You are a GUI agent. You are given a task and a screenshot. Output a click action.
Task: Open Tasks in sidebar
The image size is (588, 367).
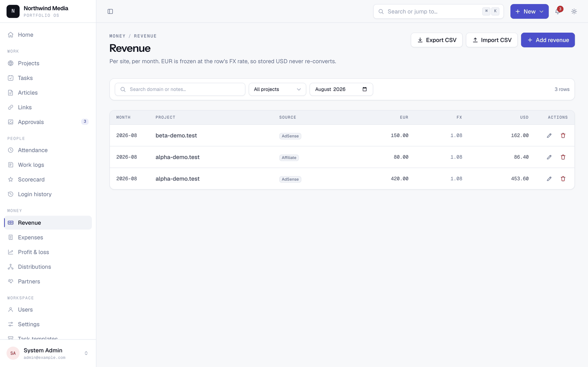48,78
